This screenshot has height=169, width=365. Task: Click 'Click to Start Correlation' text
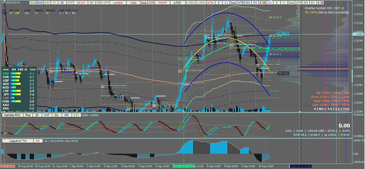click(x=334, y=12)
